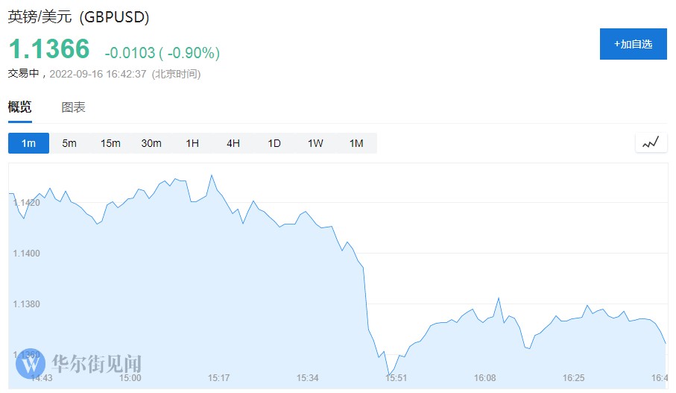
Task: Select the 5m timeframe
Action: (x=69, y=143)
